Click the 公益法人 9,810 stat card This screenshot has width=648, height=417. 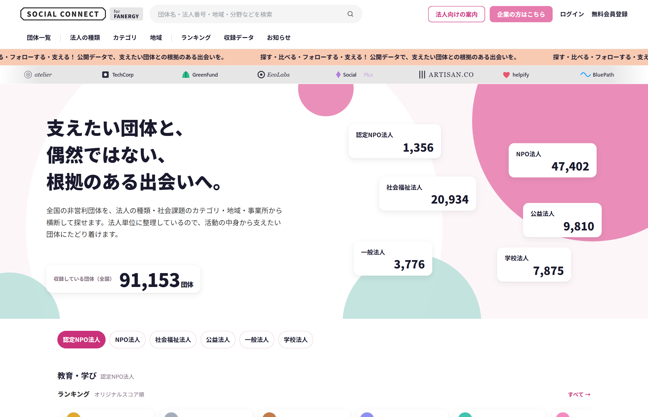click(x=562, y=220)
